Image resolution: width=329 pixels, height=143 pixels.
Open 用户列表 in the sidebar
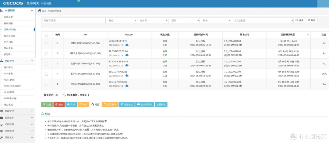point(9,42)
